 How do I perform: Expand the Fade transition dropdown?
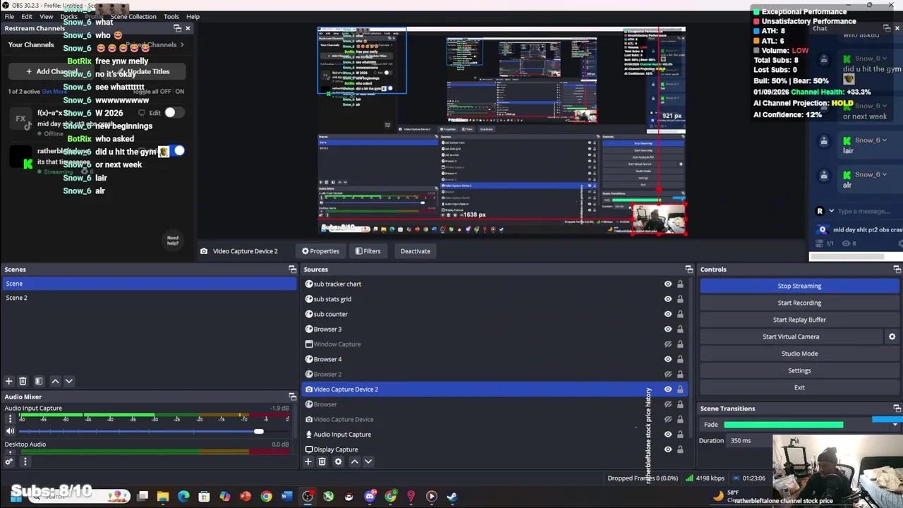pos(895,425)
